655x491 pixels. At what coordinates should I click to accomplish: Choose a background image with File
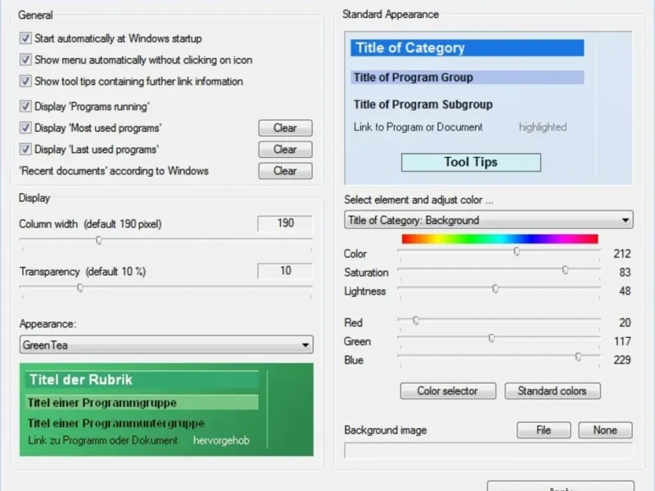pyautogui.click(x=544, y=430)
